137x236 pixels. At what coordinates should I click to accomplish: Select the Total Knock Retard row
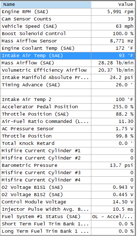click(68, 143)
